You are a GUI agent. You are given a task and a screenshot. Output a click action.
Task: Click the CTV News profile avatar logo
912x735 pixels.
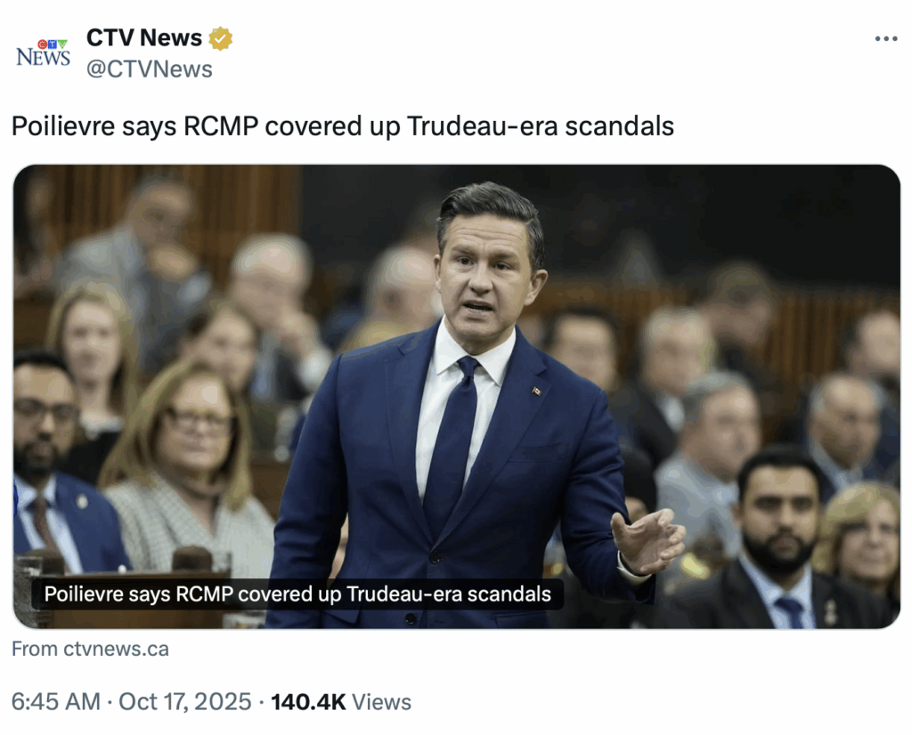43,53
